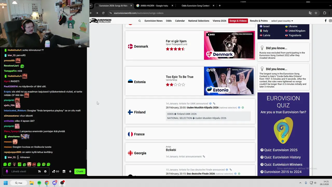Click info icon next to UMK artists announced
The image size is (332, 187).
point(210,104)
